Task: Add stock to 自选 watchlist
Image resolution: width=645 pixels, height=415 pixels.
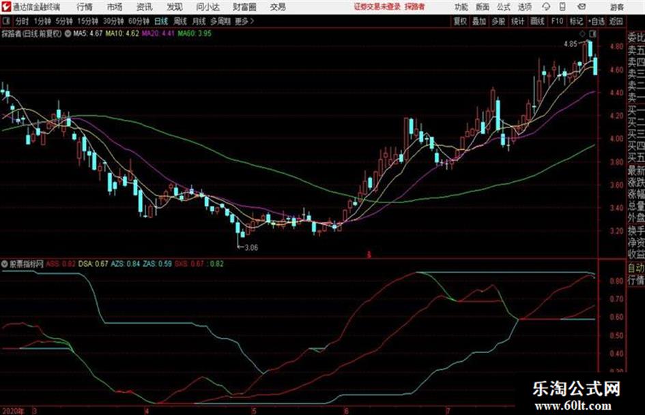Action: tap(597, 21)
